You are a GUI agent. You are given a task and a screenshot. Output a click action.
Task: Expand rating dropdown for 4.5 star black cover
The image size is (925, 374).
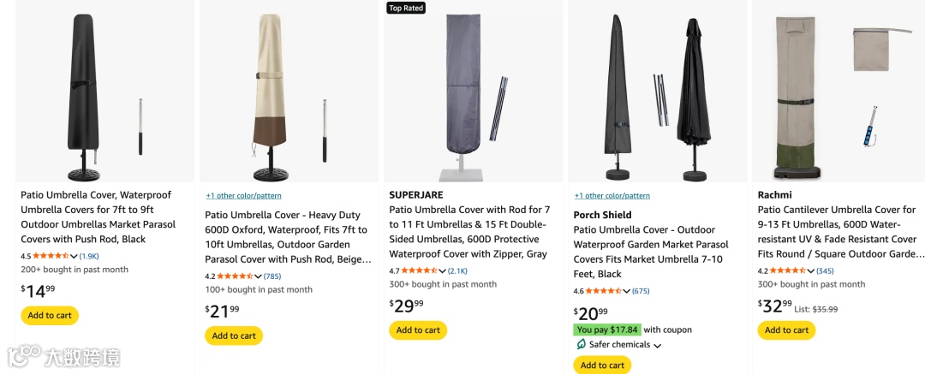click(75, 256)
